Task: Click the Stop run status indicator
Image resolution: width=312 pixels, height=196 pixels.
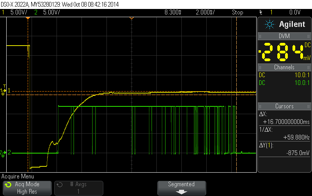Action: (238, 12)
